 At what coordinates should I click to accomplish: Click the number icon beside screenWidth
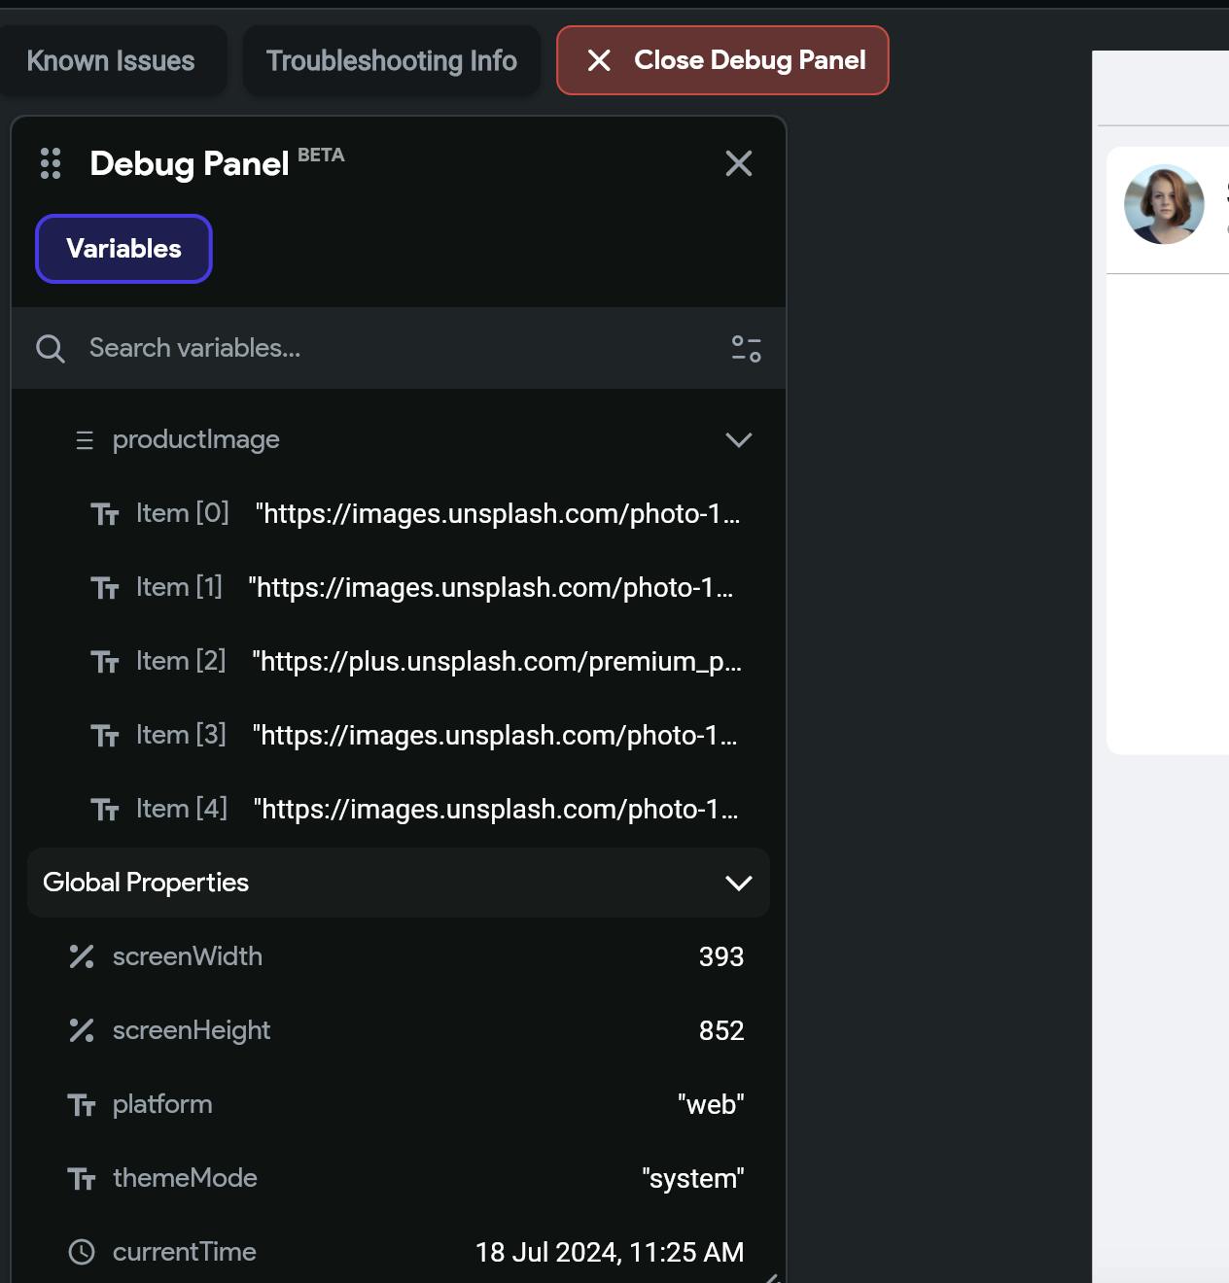pyautogui.click(x=82, y=956)
